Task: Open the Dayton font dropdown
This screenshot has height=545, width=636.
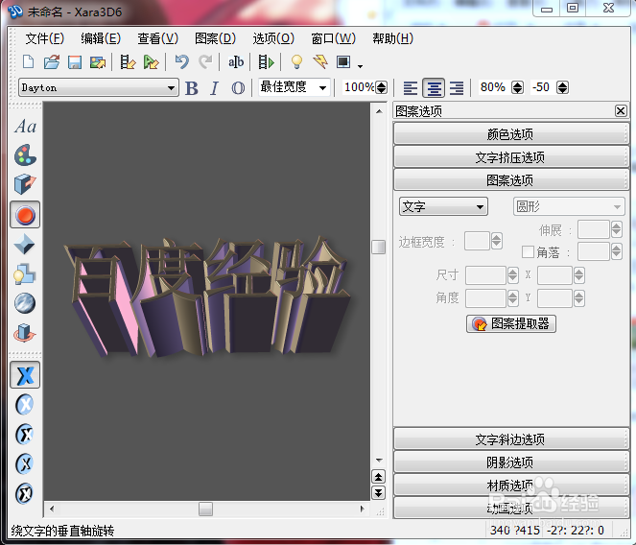Action: 99,87
